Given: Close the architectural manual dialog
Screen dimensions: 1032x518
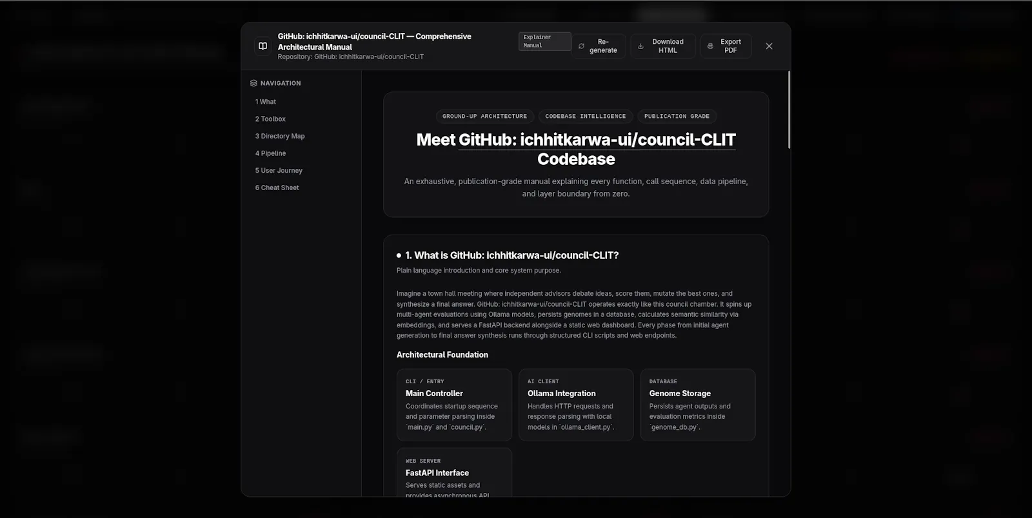Looking at the screenshot, I should click(x=769, y=46).
